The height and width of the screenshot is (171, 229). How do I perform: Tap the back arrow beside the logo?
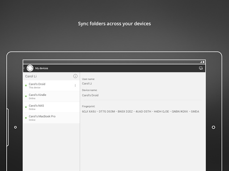(x=24, y=68)
